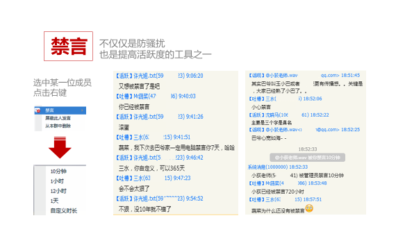
Task: Click the red 禁言 title box
Action: [69, 47]
